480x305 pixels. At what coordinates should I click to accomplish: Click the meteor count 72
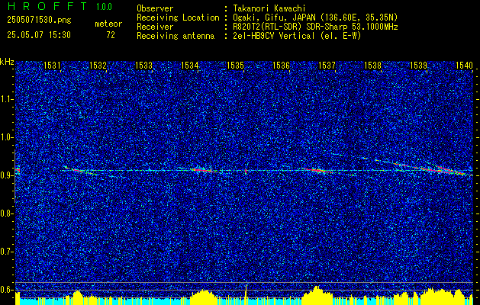point(111,35)
